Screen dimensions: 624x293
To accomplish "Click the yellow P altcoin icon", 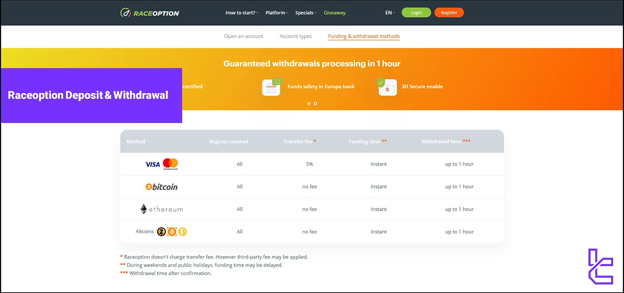I will pyautogui.click(x=183, y=232).
